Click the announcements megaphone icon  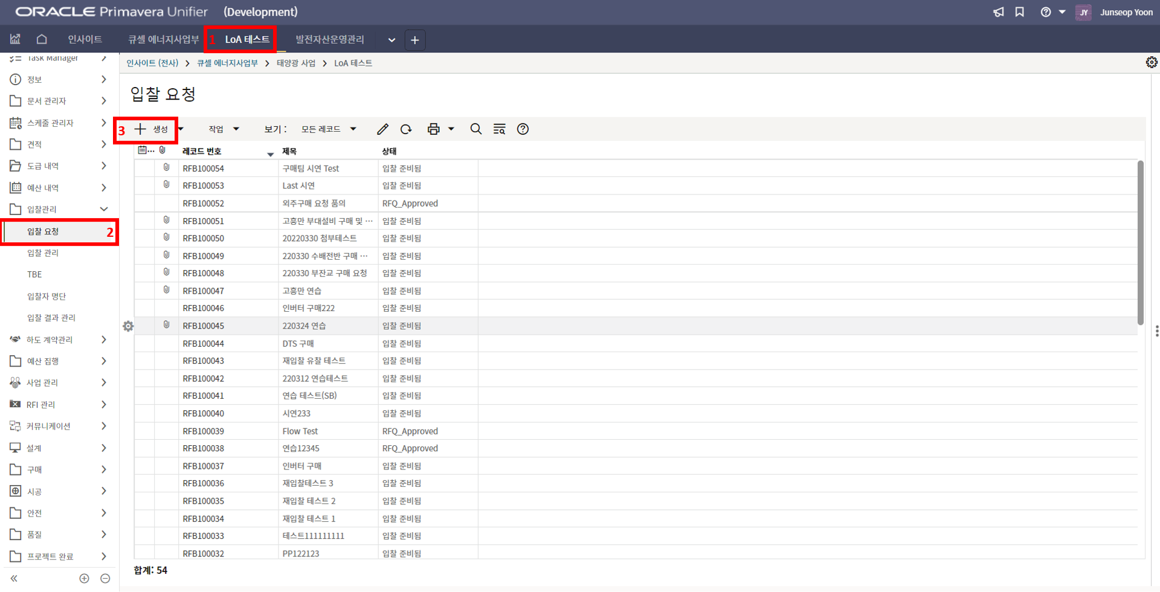[x=998, y=12]
